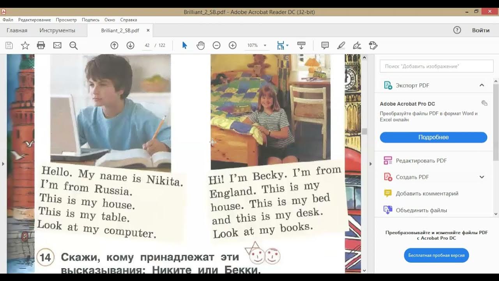Zoom in with plus icon
Screen dimensions: 499x281
[x=233, y=46]
